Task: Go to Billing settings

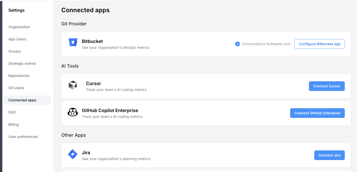Action: point(13,124)
